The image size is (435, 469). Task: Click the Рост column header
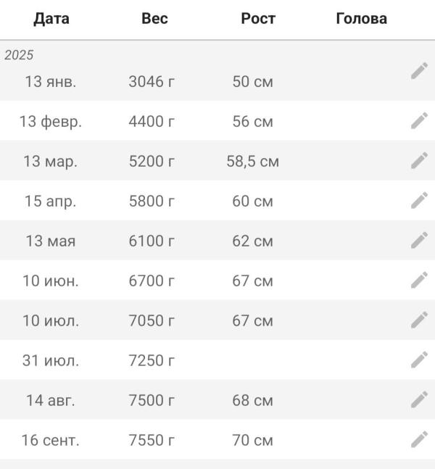click(258, 19)
